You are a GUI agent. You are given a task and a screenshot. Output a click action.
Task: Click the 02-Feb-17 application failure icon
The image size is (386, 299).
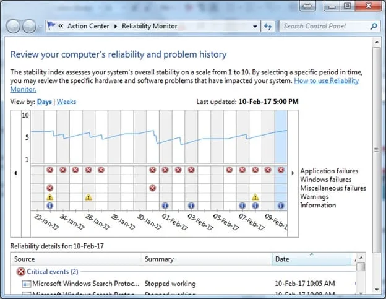pos(178,170)
